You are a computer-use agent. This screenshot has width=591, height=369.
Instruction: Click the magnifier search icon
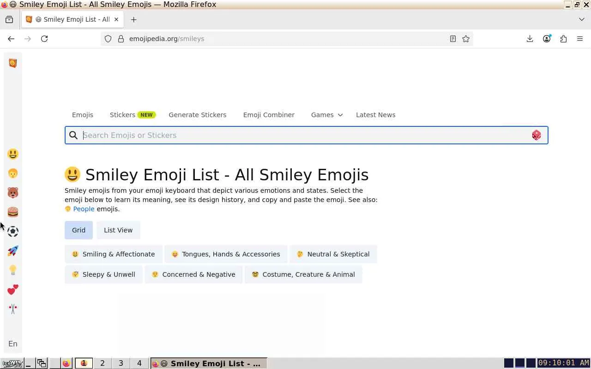point(73,135)
